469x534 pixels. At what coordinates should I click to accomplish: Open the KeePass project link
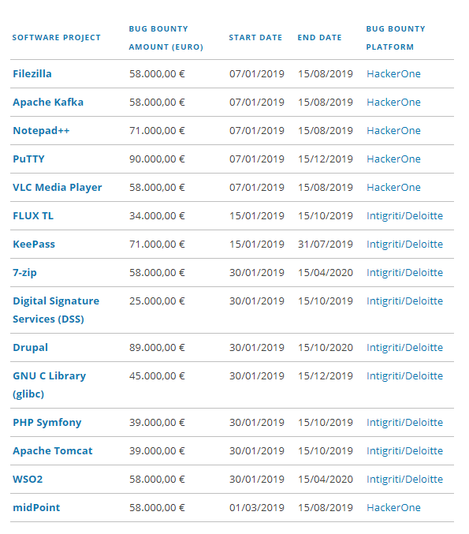[x=34, y=245]
